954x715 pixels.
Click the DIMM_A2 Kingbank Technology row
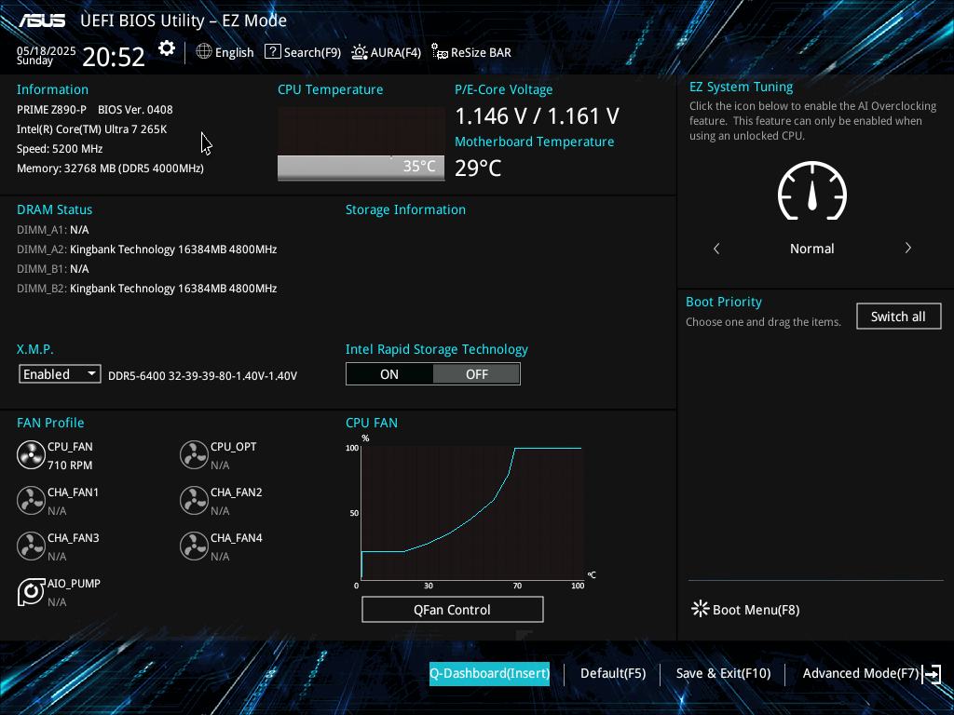coord(146,250)
